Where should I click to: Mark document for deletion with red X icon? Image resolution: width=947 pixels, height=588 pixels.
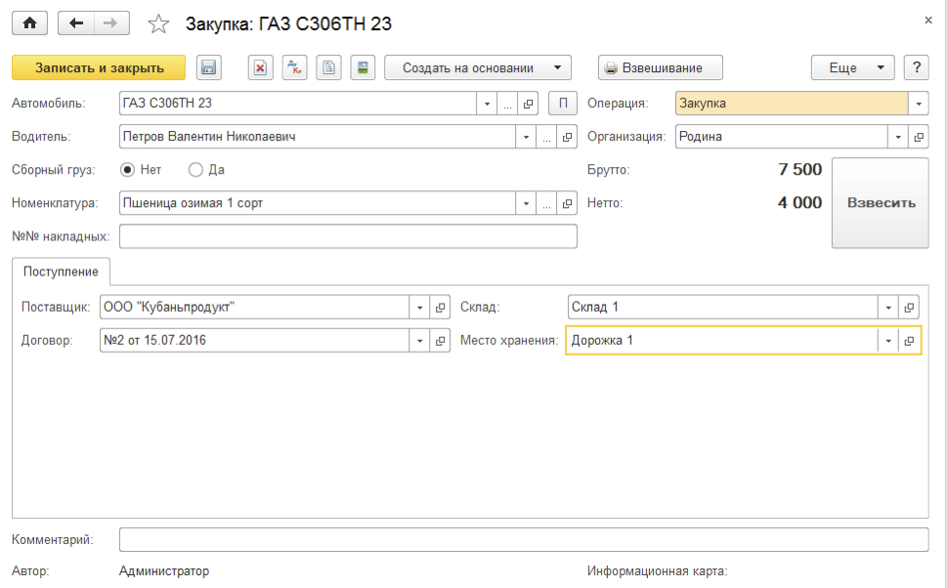click(x=260, y=67)
